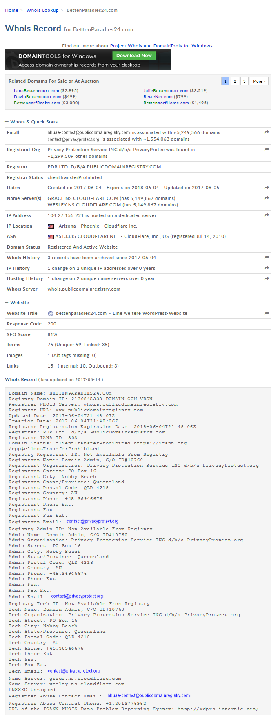Go to page 2 of related domains
278x722 pixels.
(x=235, y=81)
